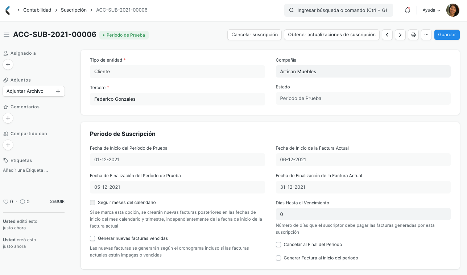
Task: Click the search magnifier icon
Action: coord(291,10)
